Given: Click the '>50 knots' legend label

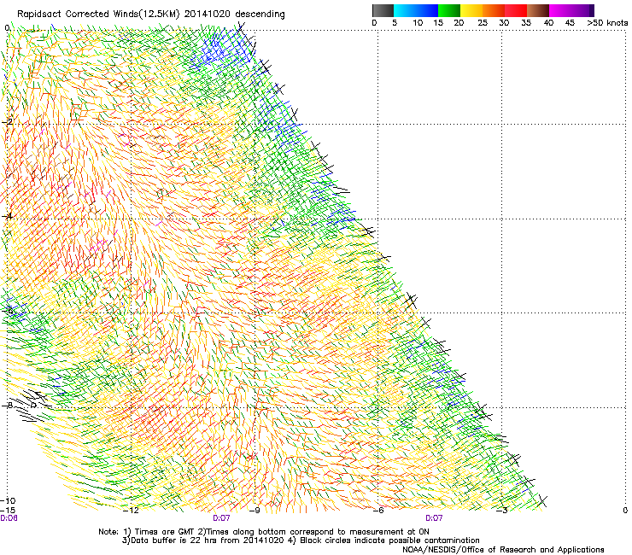Looking at the screenshot, I should coord(607,23).
